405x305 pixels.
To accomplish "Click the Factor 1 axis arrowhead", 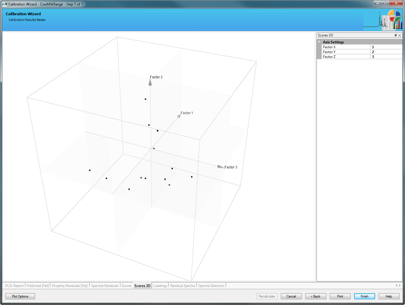I will (179, 116).
